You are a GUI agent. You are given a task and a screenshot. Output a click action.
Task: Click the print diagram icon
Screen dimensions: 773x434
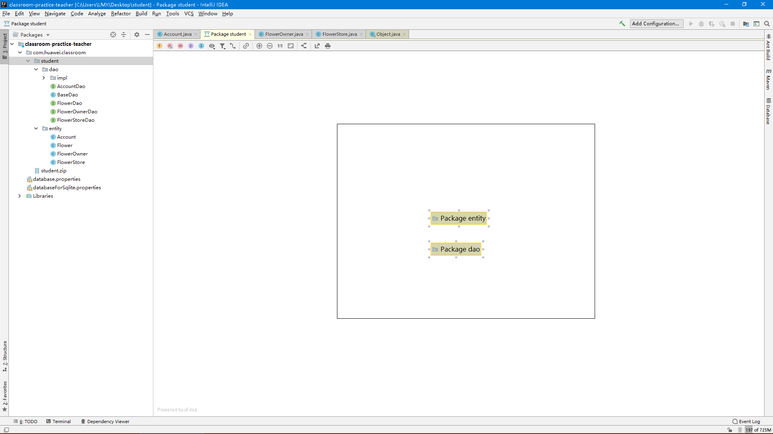coord(328,46)
